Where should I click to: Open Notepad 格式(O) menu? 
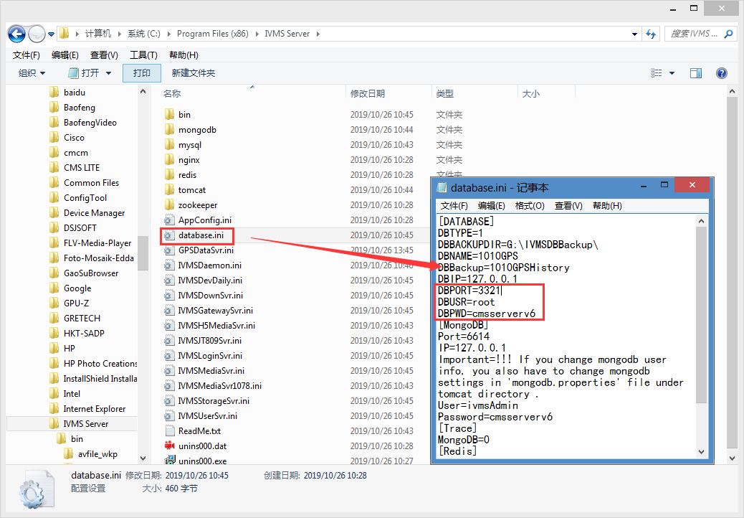click(x=530, y=206)
